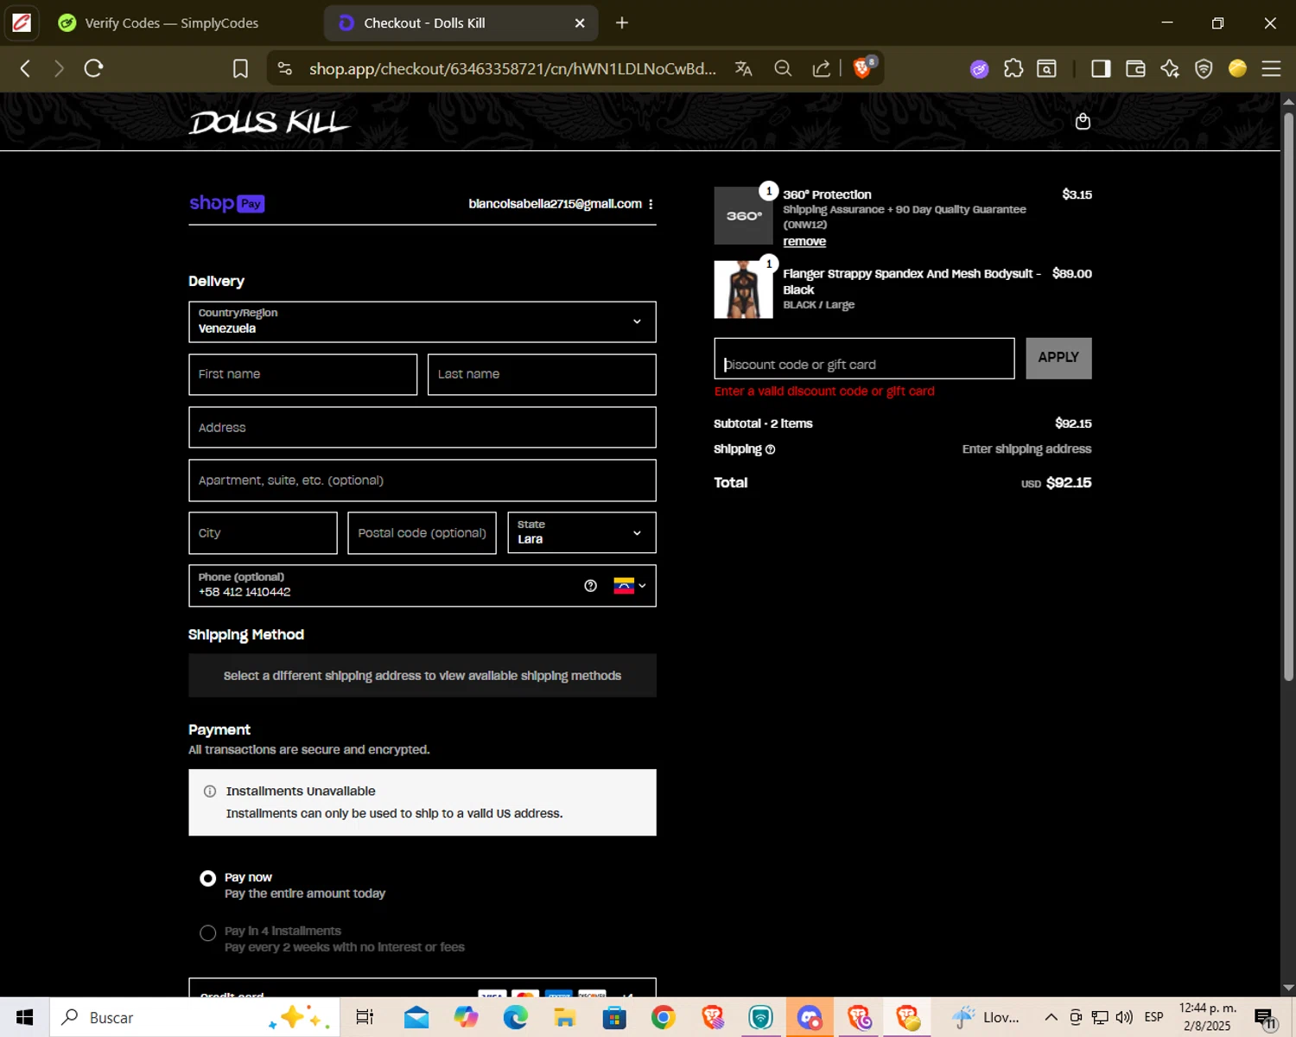Close the Checkout - Dolls Kill tab
The image size is (1296, 1037).
click(x=580, y=23)
